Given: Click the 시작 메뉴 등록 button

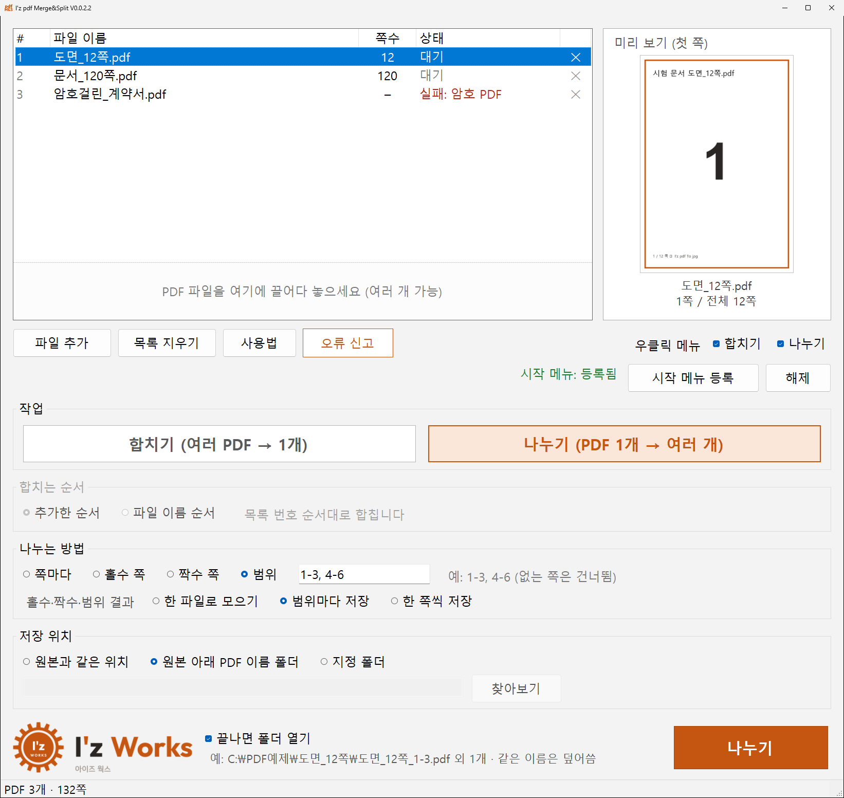Looking at the screenshot, I should coord(693,378).
